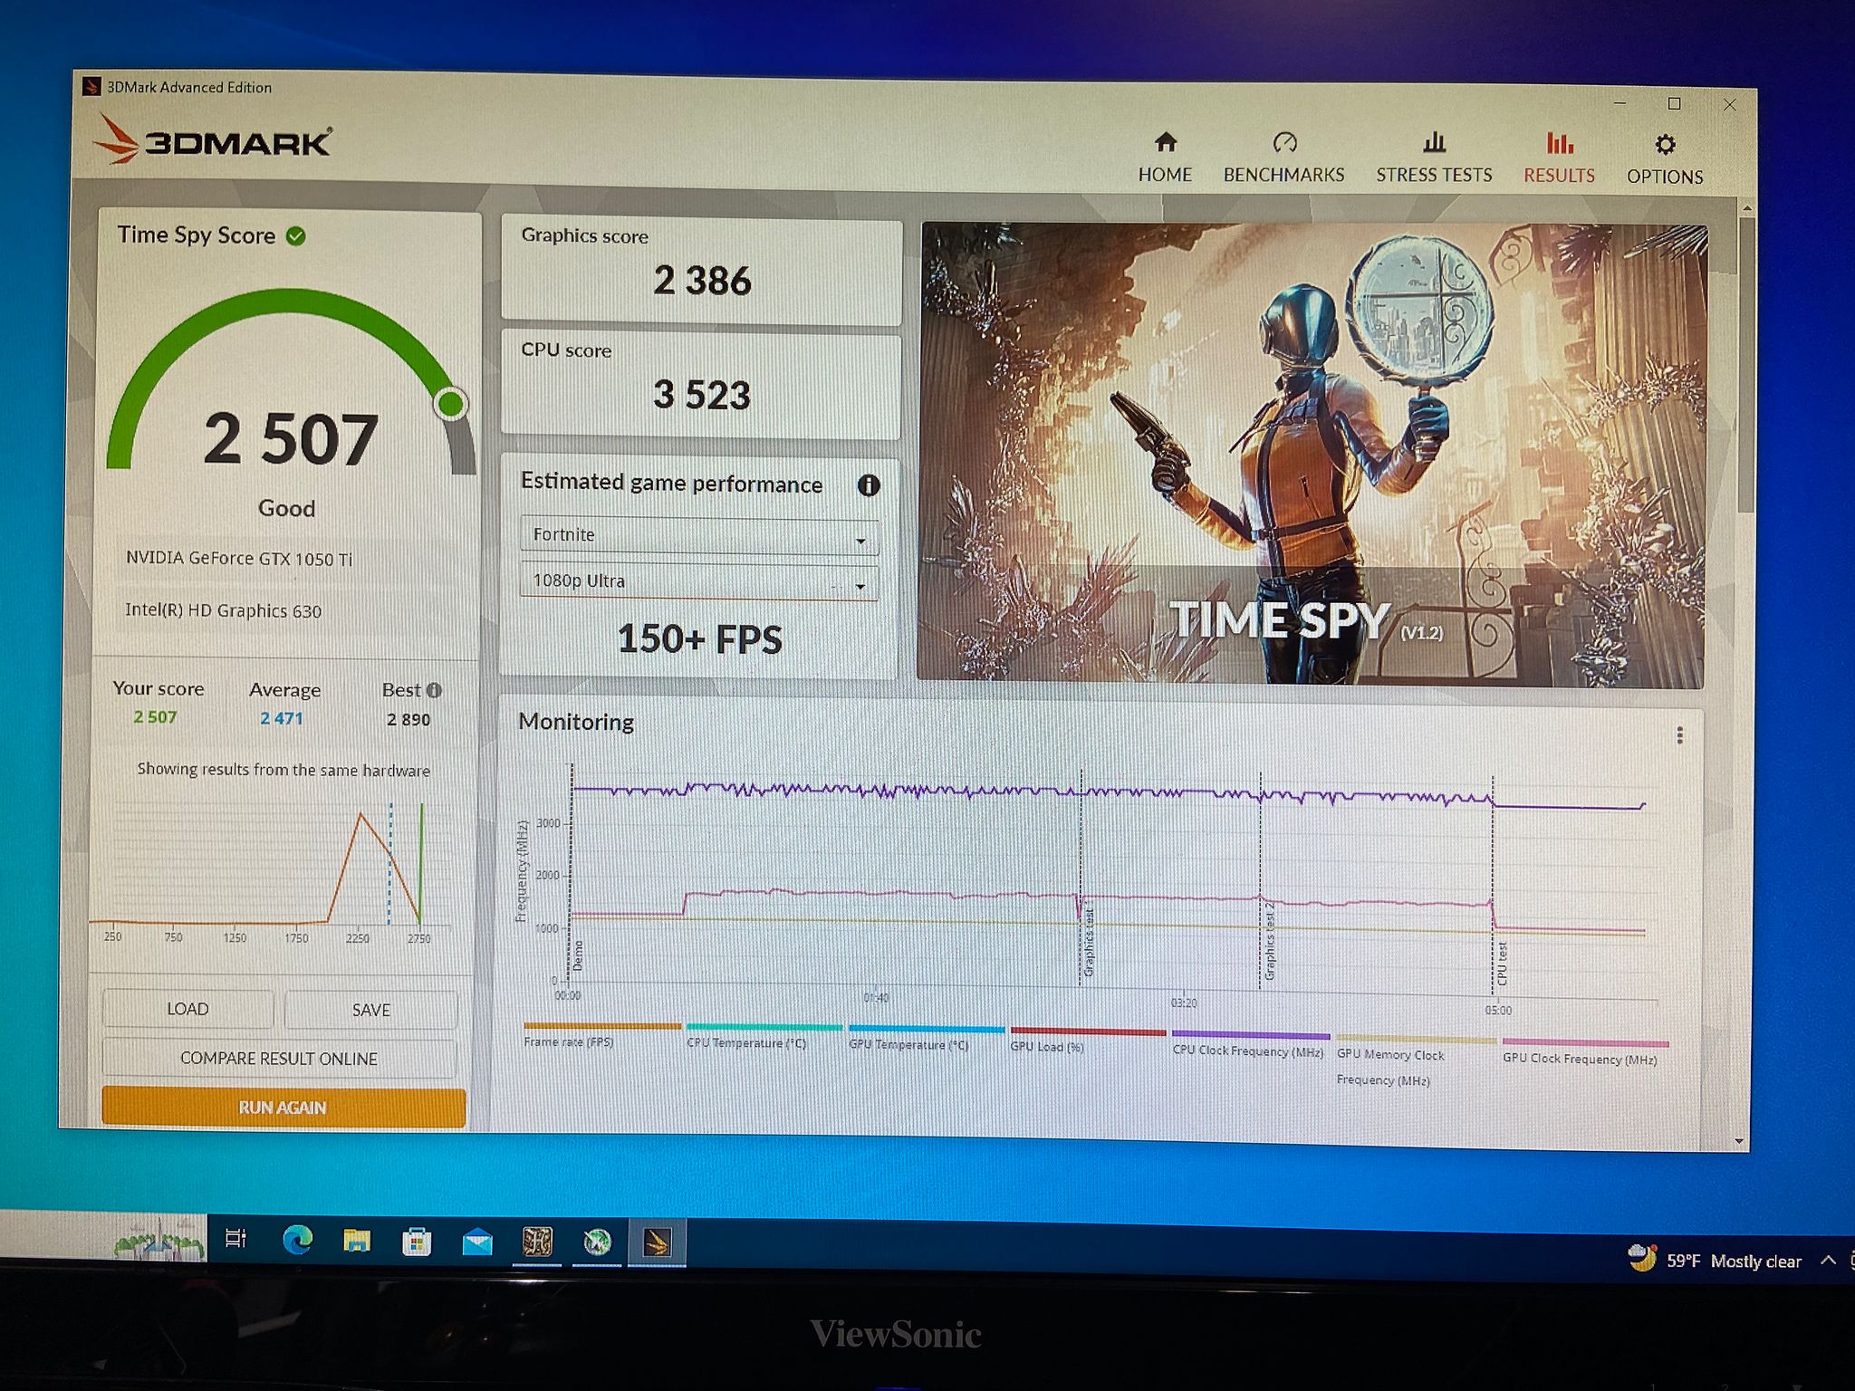
Task: Open Microsoft Store from the taskbar
Action: click(x=417, y=1242)
